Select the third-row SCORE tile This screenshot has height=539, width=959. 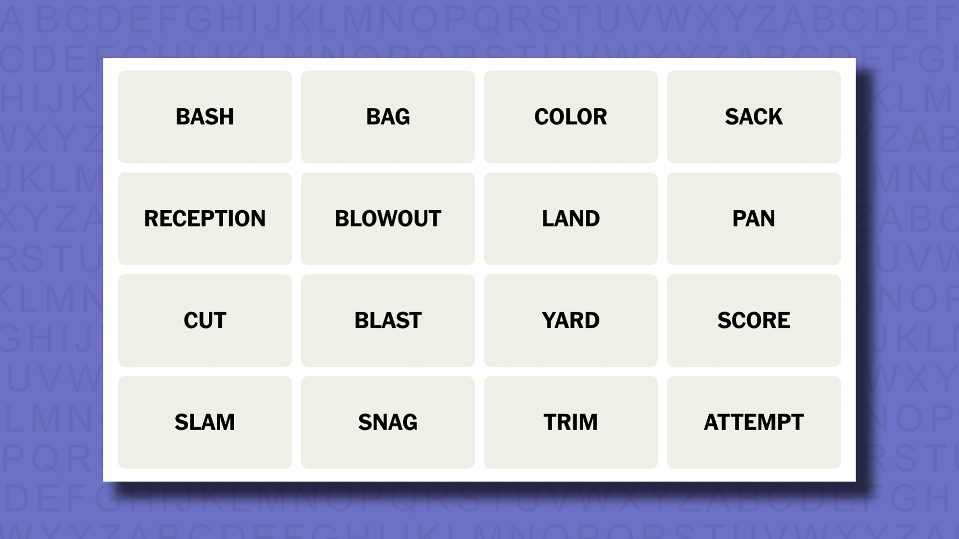point(753,320)
